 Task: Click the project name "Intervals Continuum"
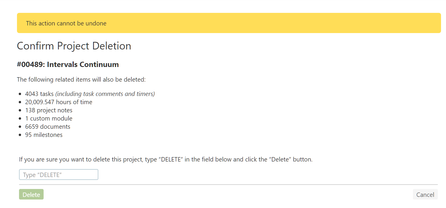coord(83,65)
